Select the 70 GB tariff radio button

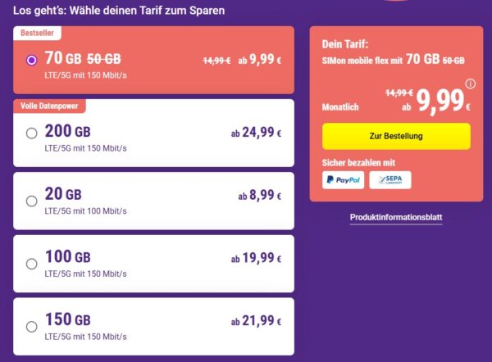click(31, 60)
